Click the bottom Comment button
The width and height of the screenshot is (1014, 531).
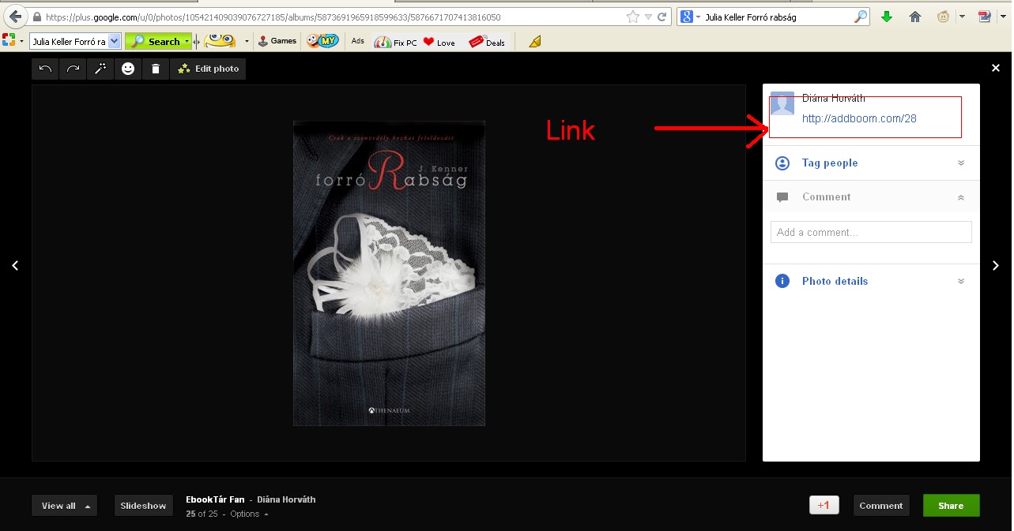pyautogui.click(x=881, y=506)
